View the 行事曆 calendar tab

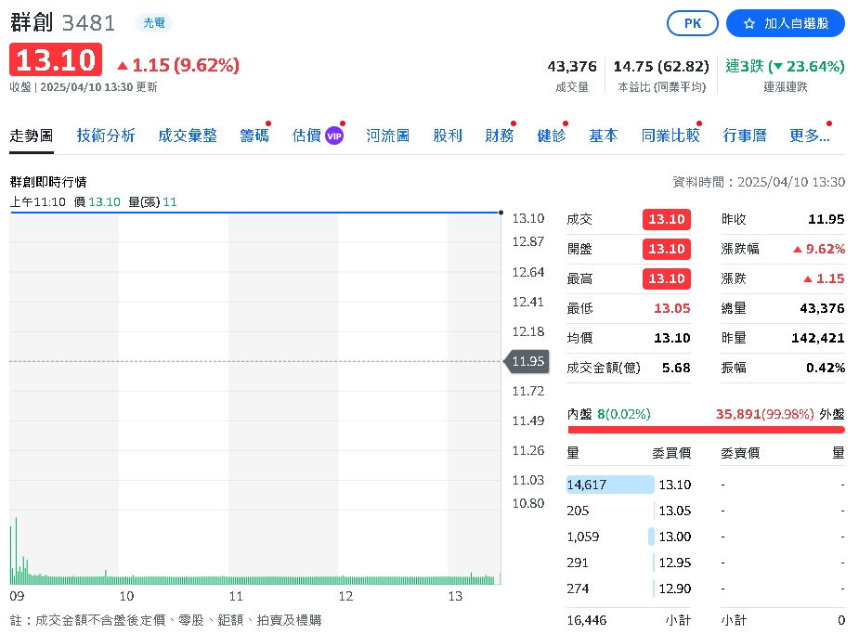(744, 135)
